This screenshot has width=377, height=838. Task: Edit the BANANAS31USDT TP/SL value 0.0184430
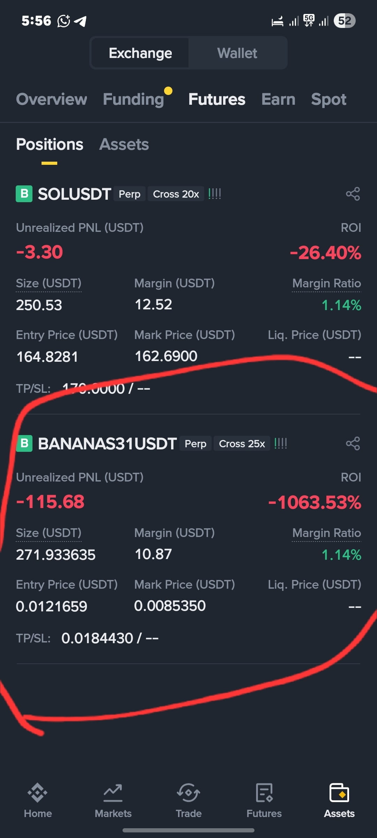click(97, 638)
